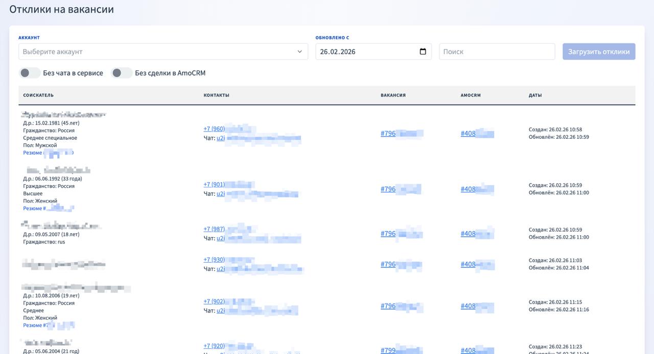Click the 'Обновлено с' date value 26.02.2026
The height and width of the screenshot is (354, 654).
pos(338,52)
